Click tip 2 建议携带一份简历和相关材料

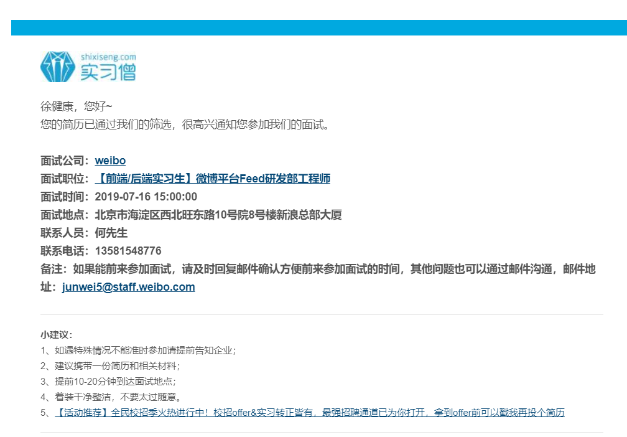(x=110, y=366)
